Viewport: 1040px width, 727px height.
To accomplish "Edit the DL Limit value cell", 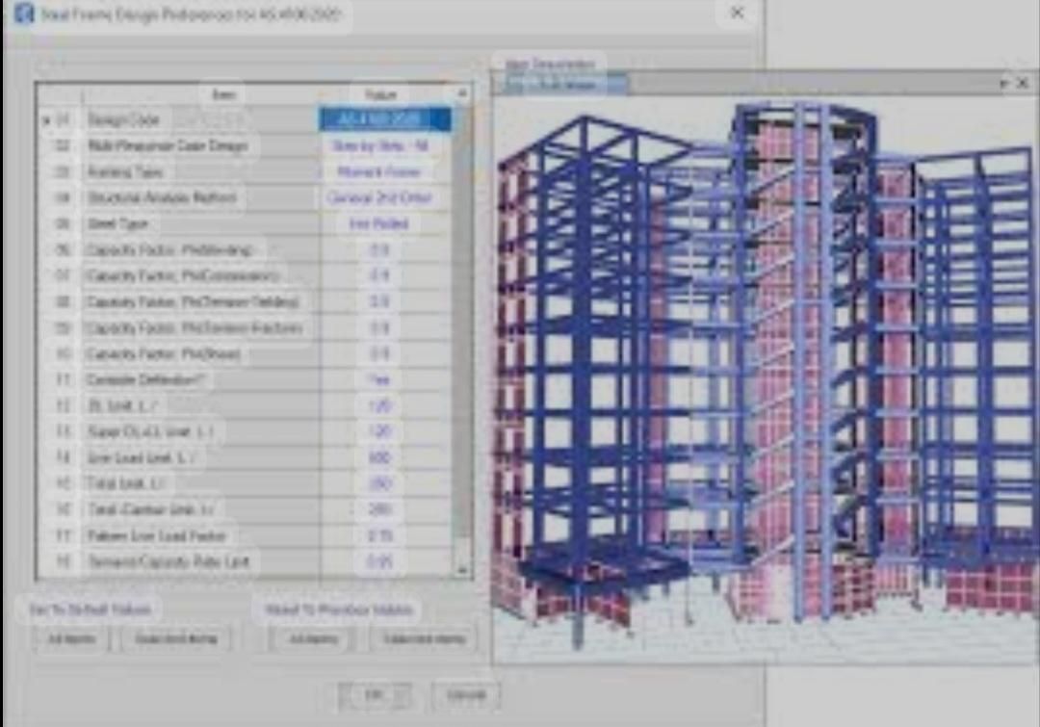I will point(385,406).
